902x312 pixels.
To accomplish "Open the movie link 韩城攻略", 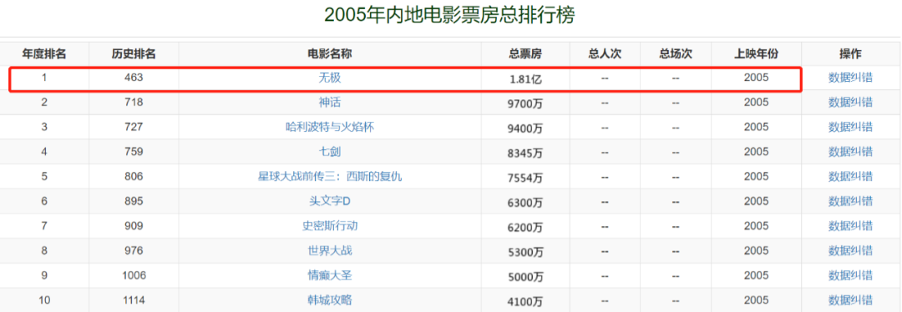I will click(x=330, y=300).
